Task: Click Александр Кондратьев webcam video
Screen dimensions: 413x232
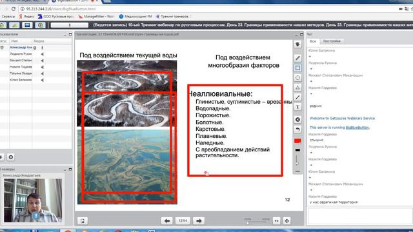Action: tap(33, 200)
